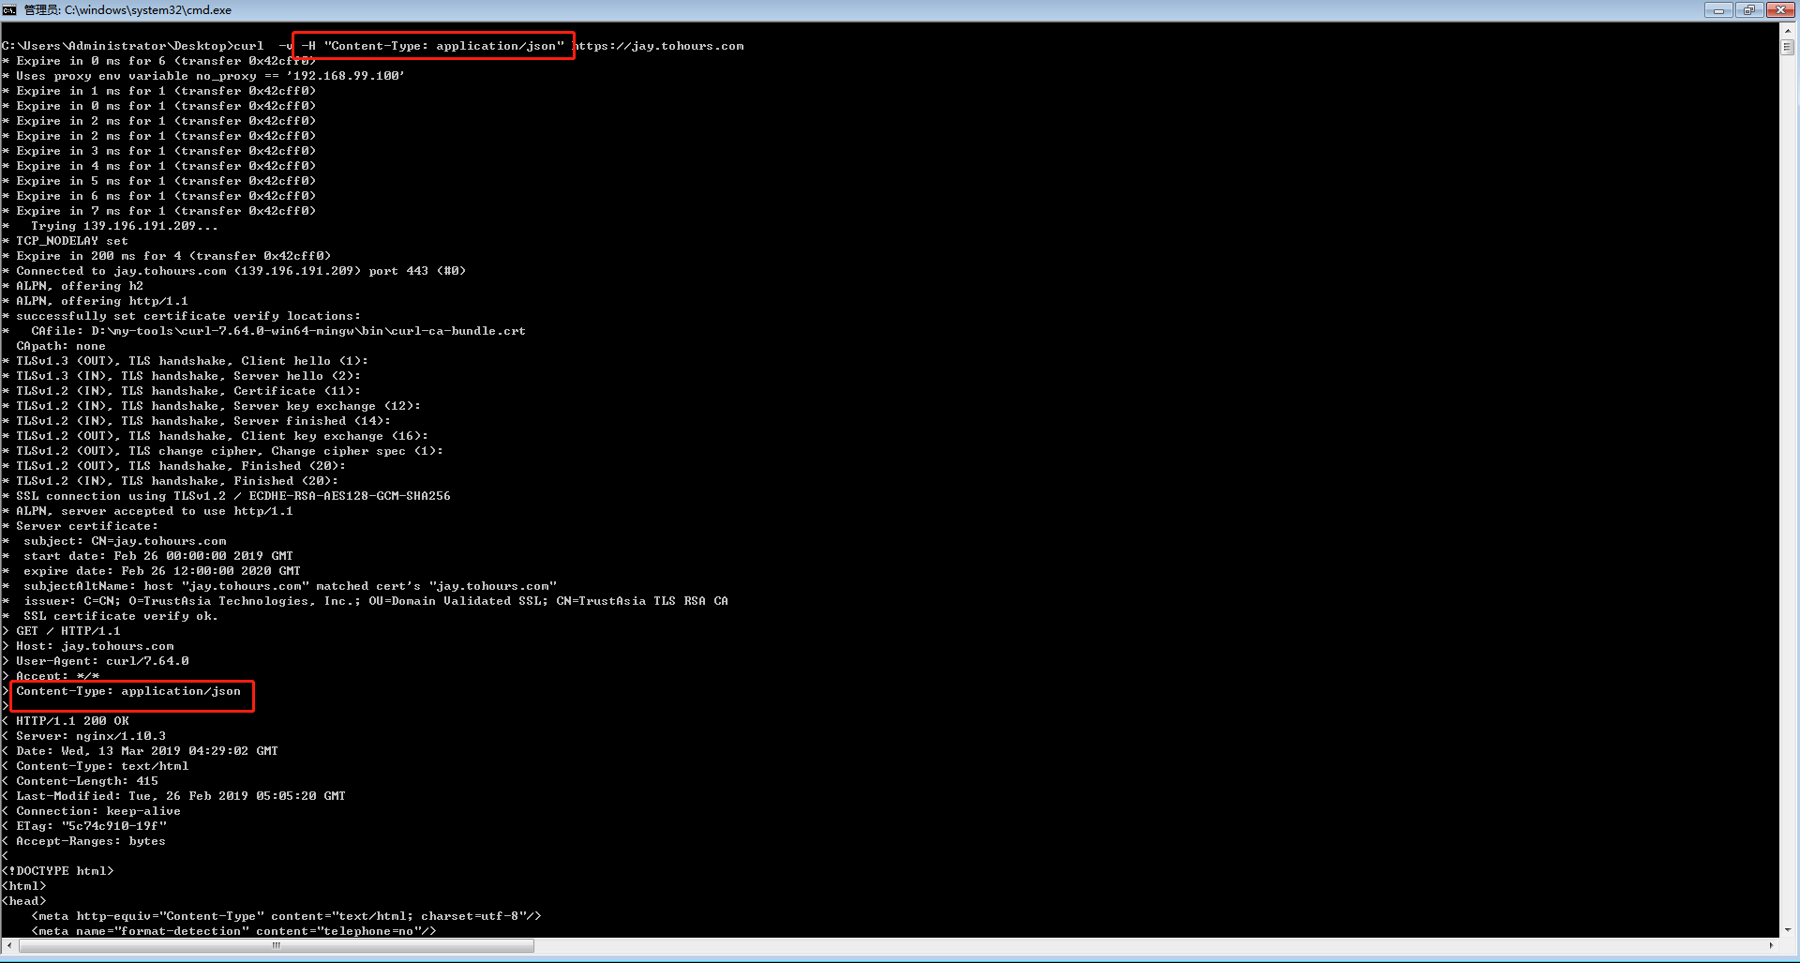Click the HTTP/1.1 200 OK response line
The image size is (1800, 963).
pyautogui.click(x=72, y=721)
